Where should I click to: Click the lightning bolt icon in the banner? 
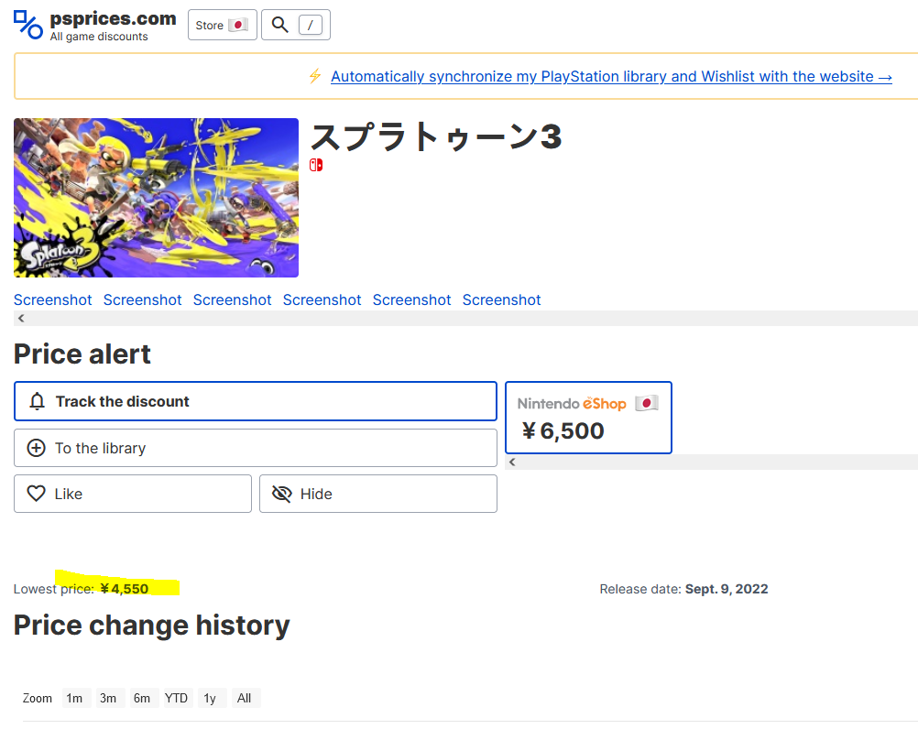click(315, 76)
